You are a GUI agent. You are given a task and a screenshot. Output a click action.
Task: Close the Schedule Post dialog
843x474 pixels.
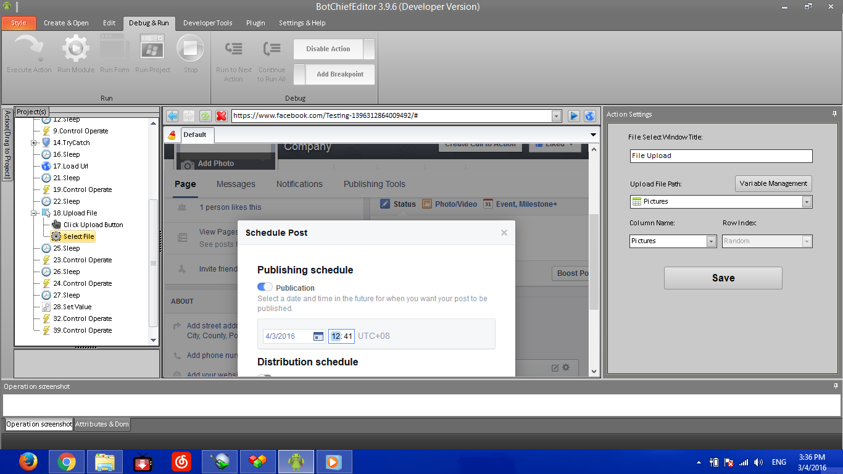point(504,233)
